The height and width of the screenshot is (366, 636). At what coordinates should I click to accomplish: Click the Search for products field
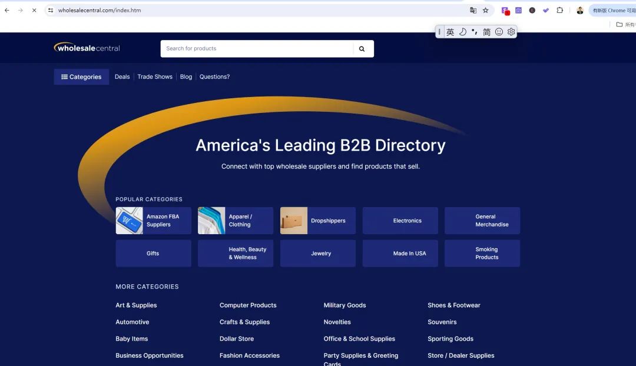tap(256, 49)
